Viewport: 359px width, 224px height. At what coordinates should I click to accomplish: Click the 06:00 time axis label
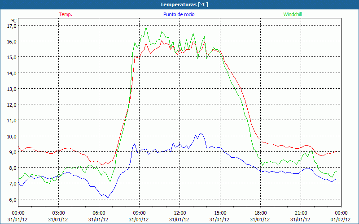click(99, 213)
